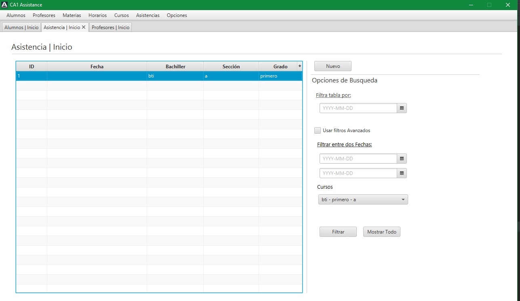
Task: Select the ID cell showing 1
Action: pyautogui.click(x=32, y=76)
